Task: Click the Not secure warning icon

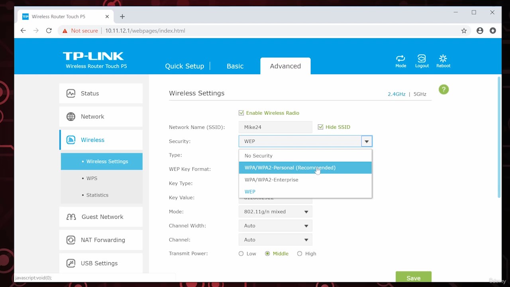Action: pyautogui.click(x=65, y=31)
